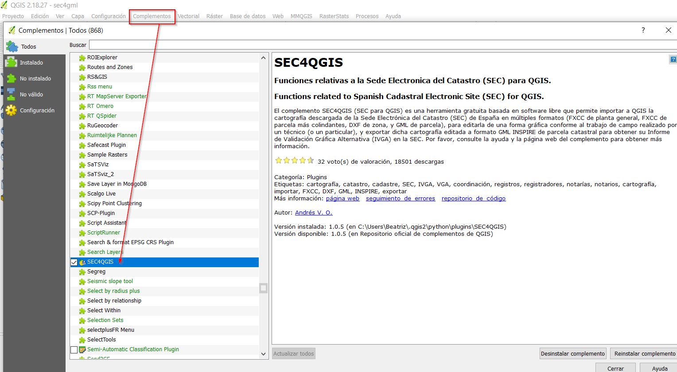Switch to the No instalado tab
The width and height of the screenshot is (677, 372).
coord(35,78)
